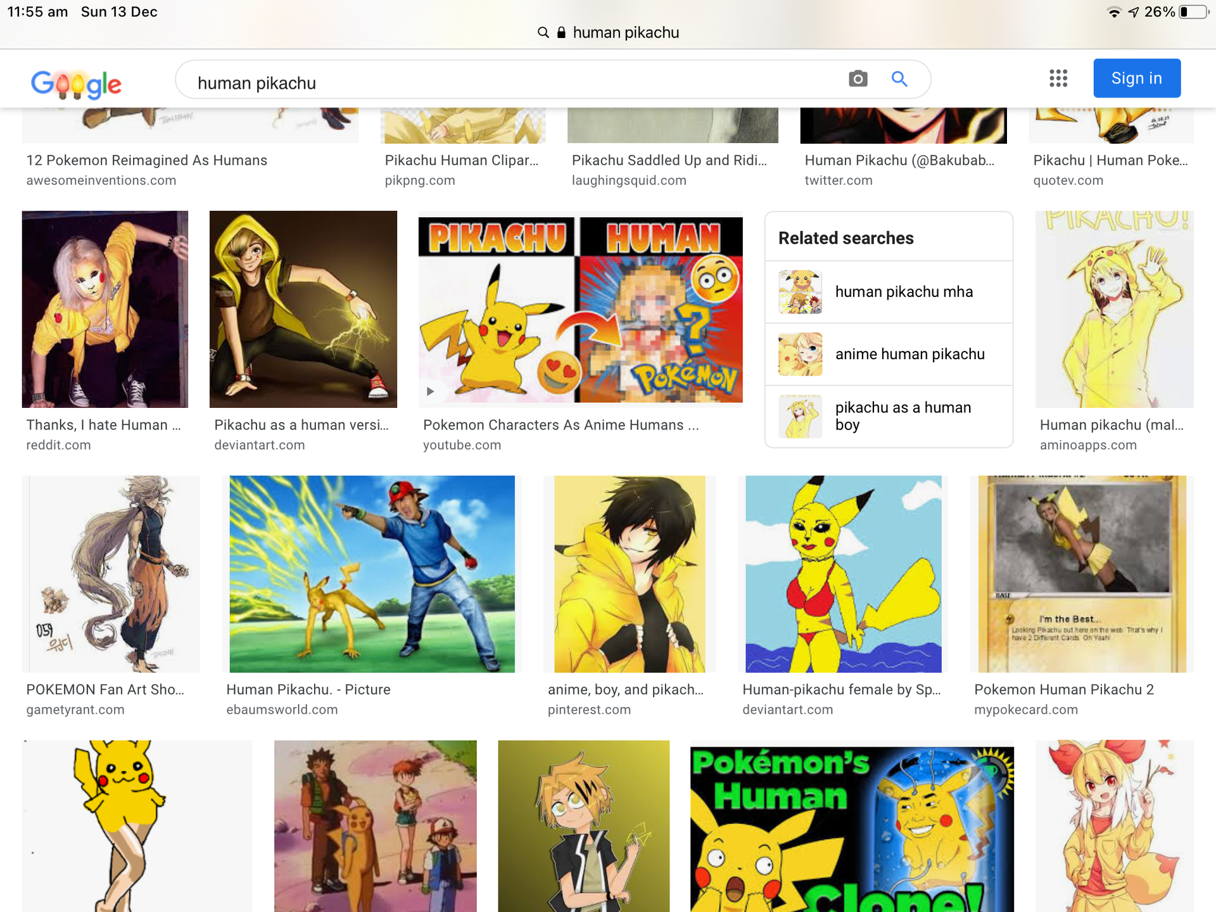Image resolution: width=1216 pixels, height=912 pixels.
Task: Click Pokemon Human Pikachu 2 caption
Action: click(x=1064, y=690)
